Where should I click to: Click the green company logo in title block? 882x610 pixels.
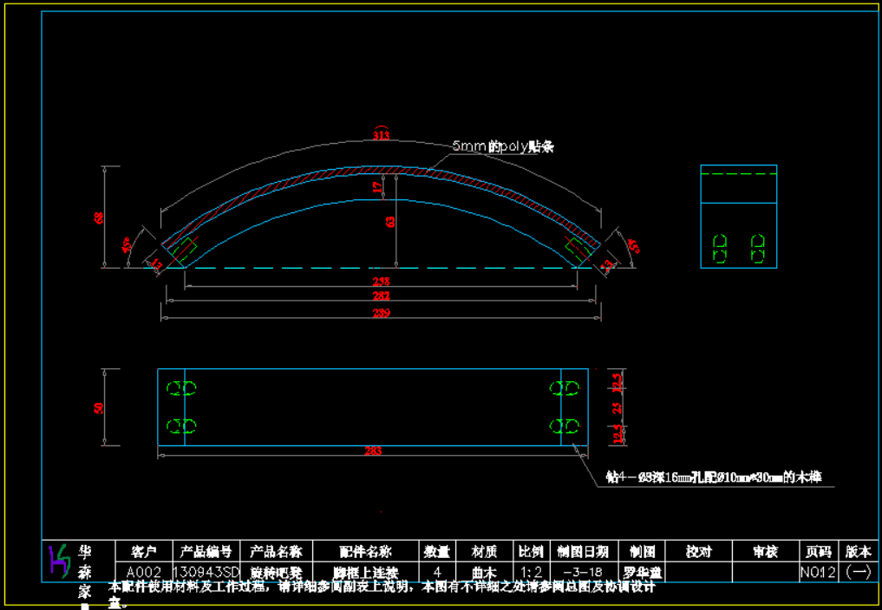(x=59, y=563)
